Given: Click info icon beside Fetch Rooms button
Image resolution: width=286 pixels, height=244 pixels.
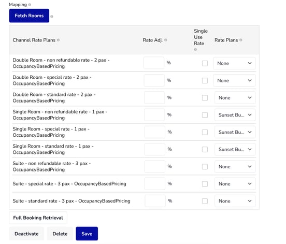Looking at the screenshot, I should (52, 17).
